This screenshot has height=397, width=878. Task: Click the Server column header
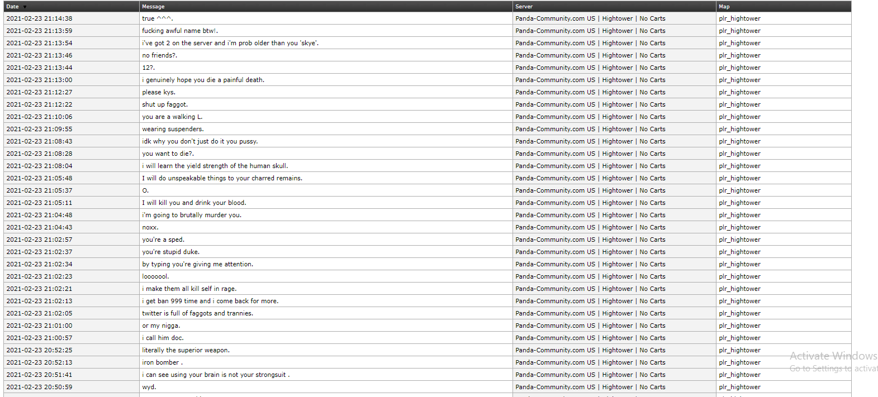point(524,6)
